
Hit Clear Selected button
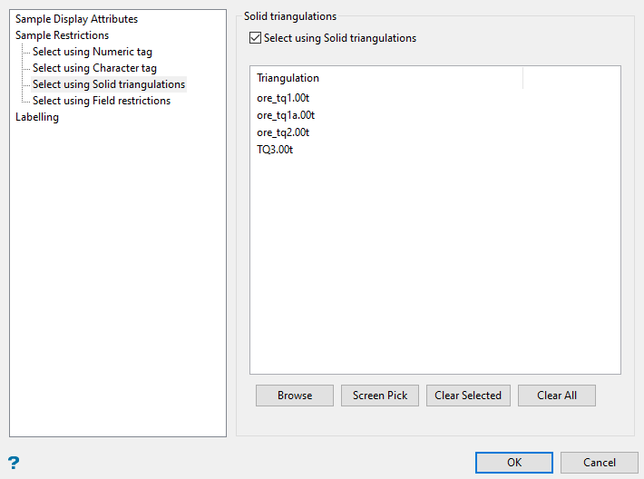(468, 396)
